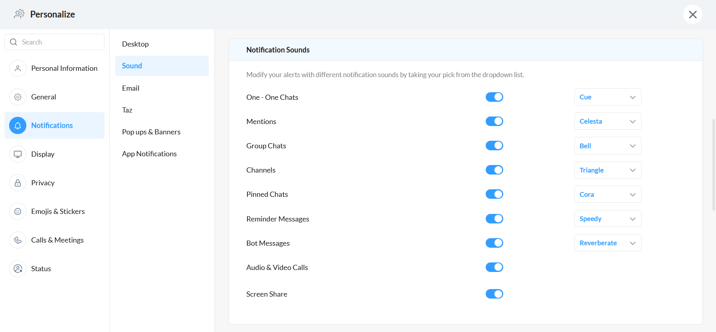Expand the Triangle dropdown for Channels
This screenshot has height=332, width=716.
pos(608,170)
